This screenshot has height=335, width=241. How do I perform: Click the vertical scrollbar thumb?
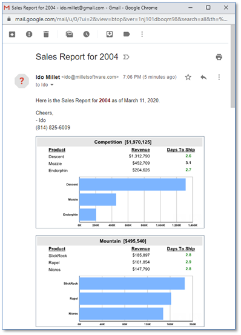[233, 66]
